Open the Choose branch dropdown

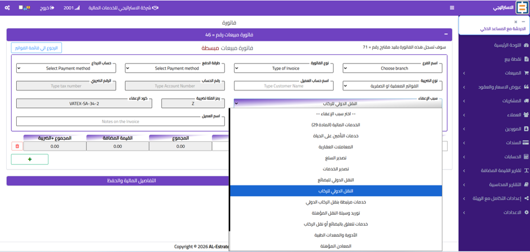[392, 68]
